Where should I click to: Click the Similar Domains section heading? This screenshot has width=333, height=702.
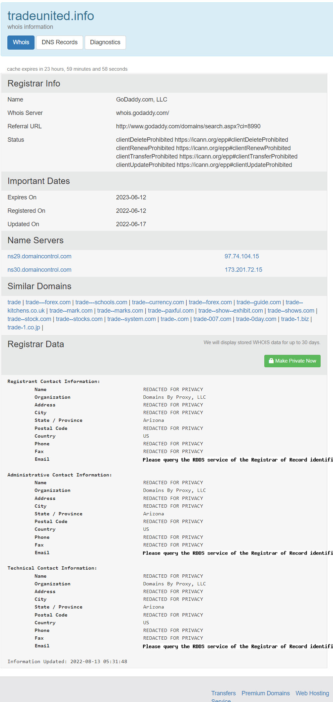tap(40, 286)
